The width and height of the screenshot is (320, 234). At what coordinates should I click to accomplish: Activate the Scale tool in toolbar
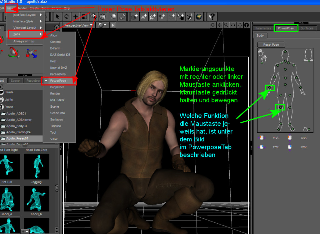click(84, 17)
